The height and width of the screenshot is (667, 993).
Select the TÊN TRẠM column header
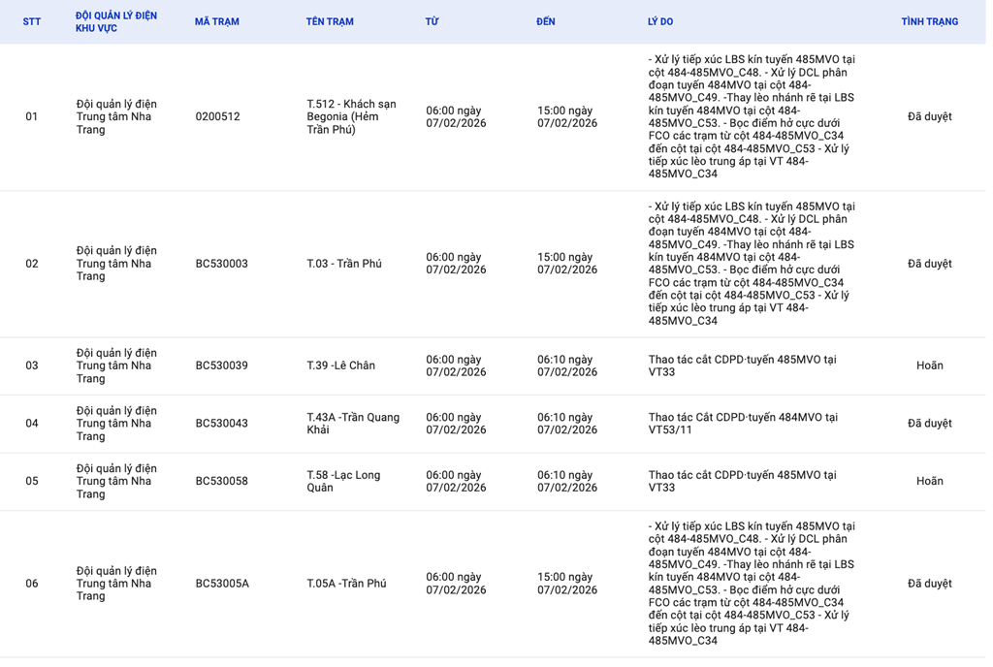pyautogui.click(x=330, y=21)
